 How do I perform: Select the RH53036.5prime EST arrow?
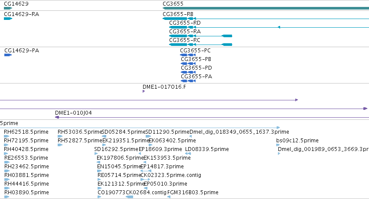(x=60, y=136)
